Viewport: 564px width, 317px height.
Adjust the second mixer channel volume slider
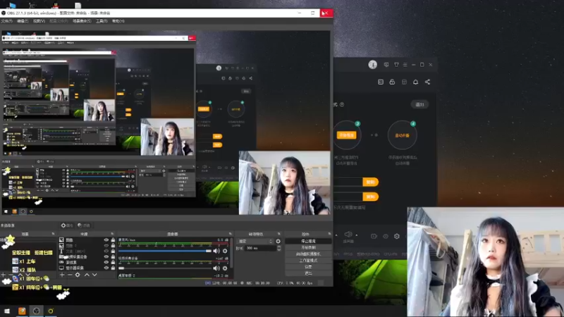click(165, 268)
